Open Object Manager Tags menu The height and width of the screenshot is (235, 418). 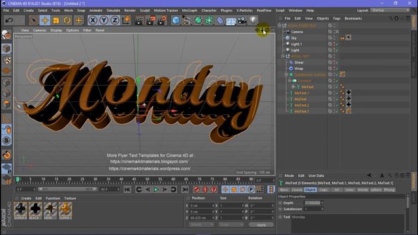click(x=337, y=18)
